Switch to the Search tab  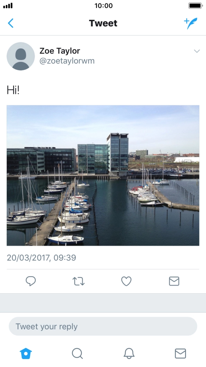click(x=77, y=353)
